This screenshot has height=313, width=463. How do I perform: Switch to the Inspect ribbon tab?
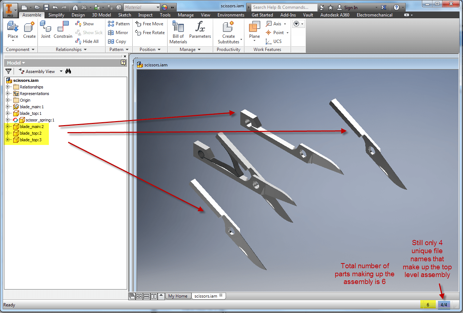pyautogui.click(x=145, y=15)
